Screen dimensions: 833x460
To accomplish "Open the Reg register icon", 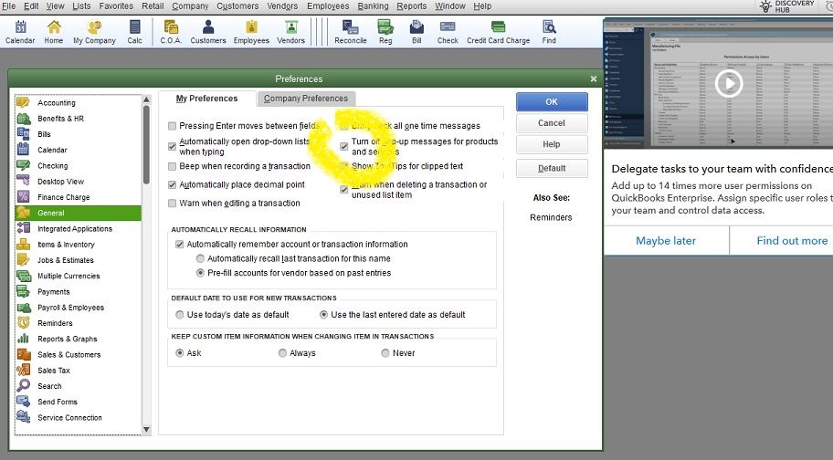I will [385, 32].
